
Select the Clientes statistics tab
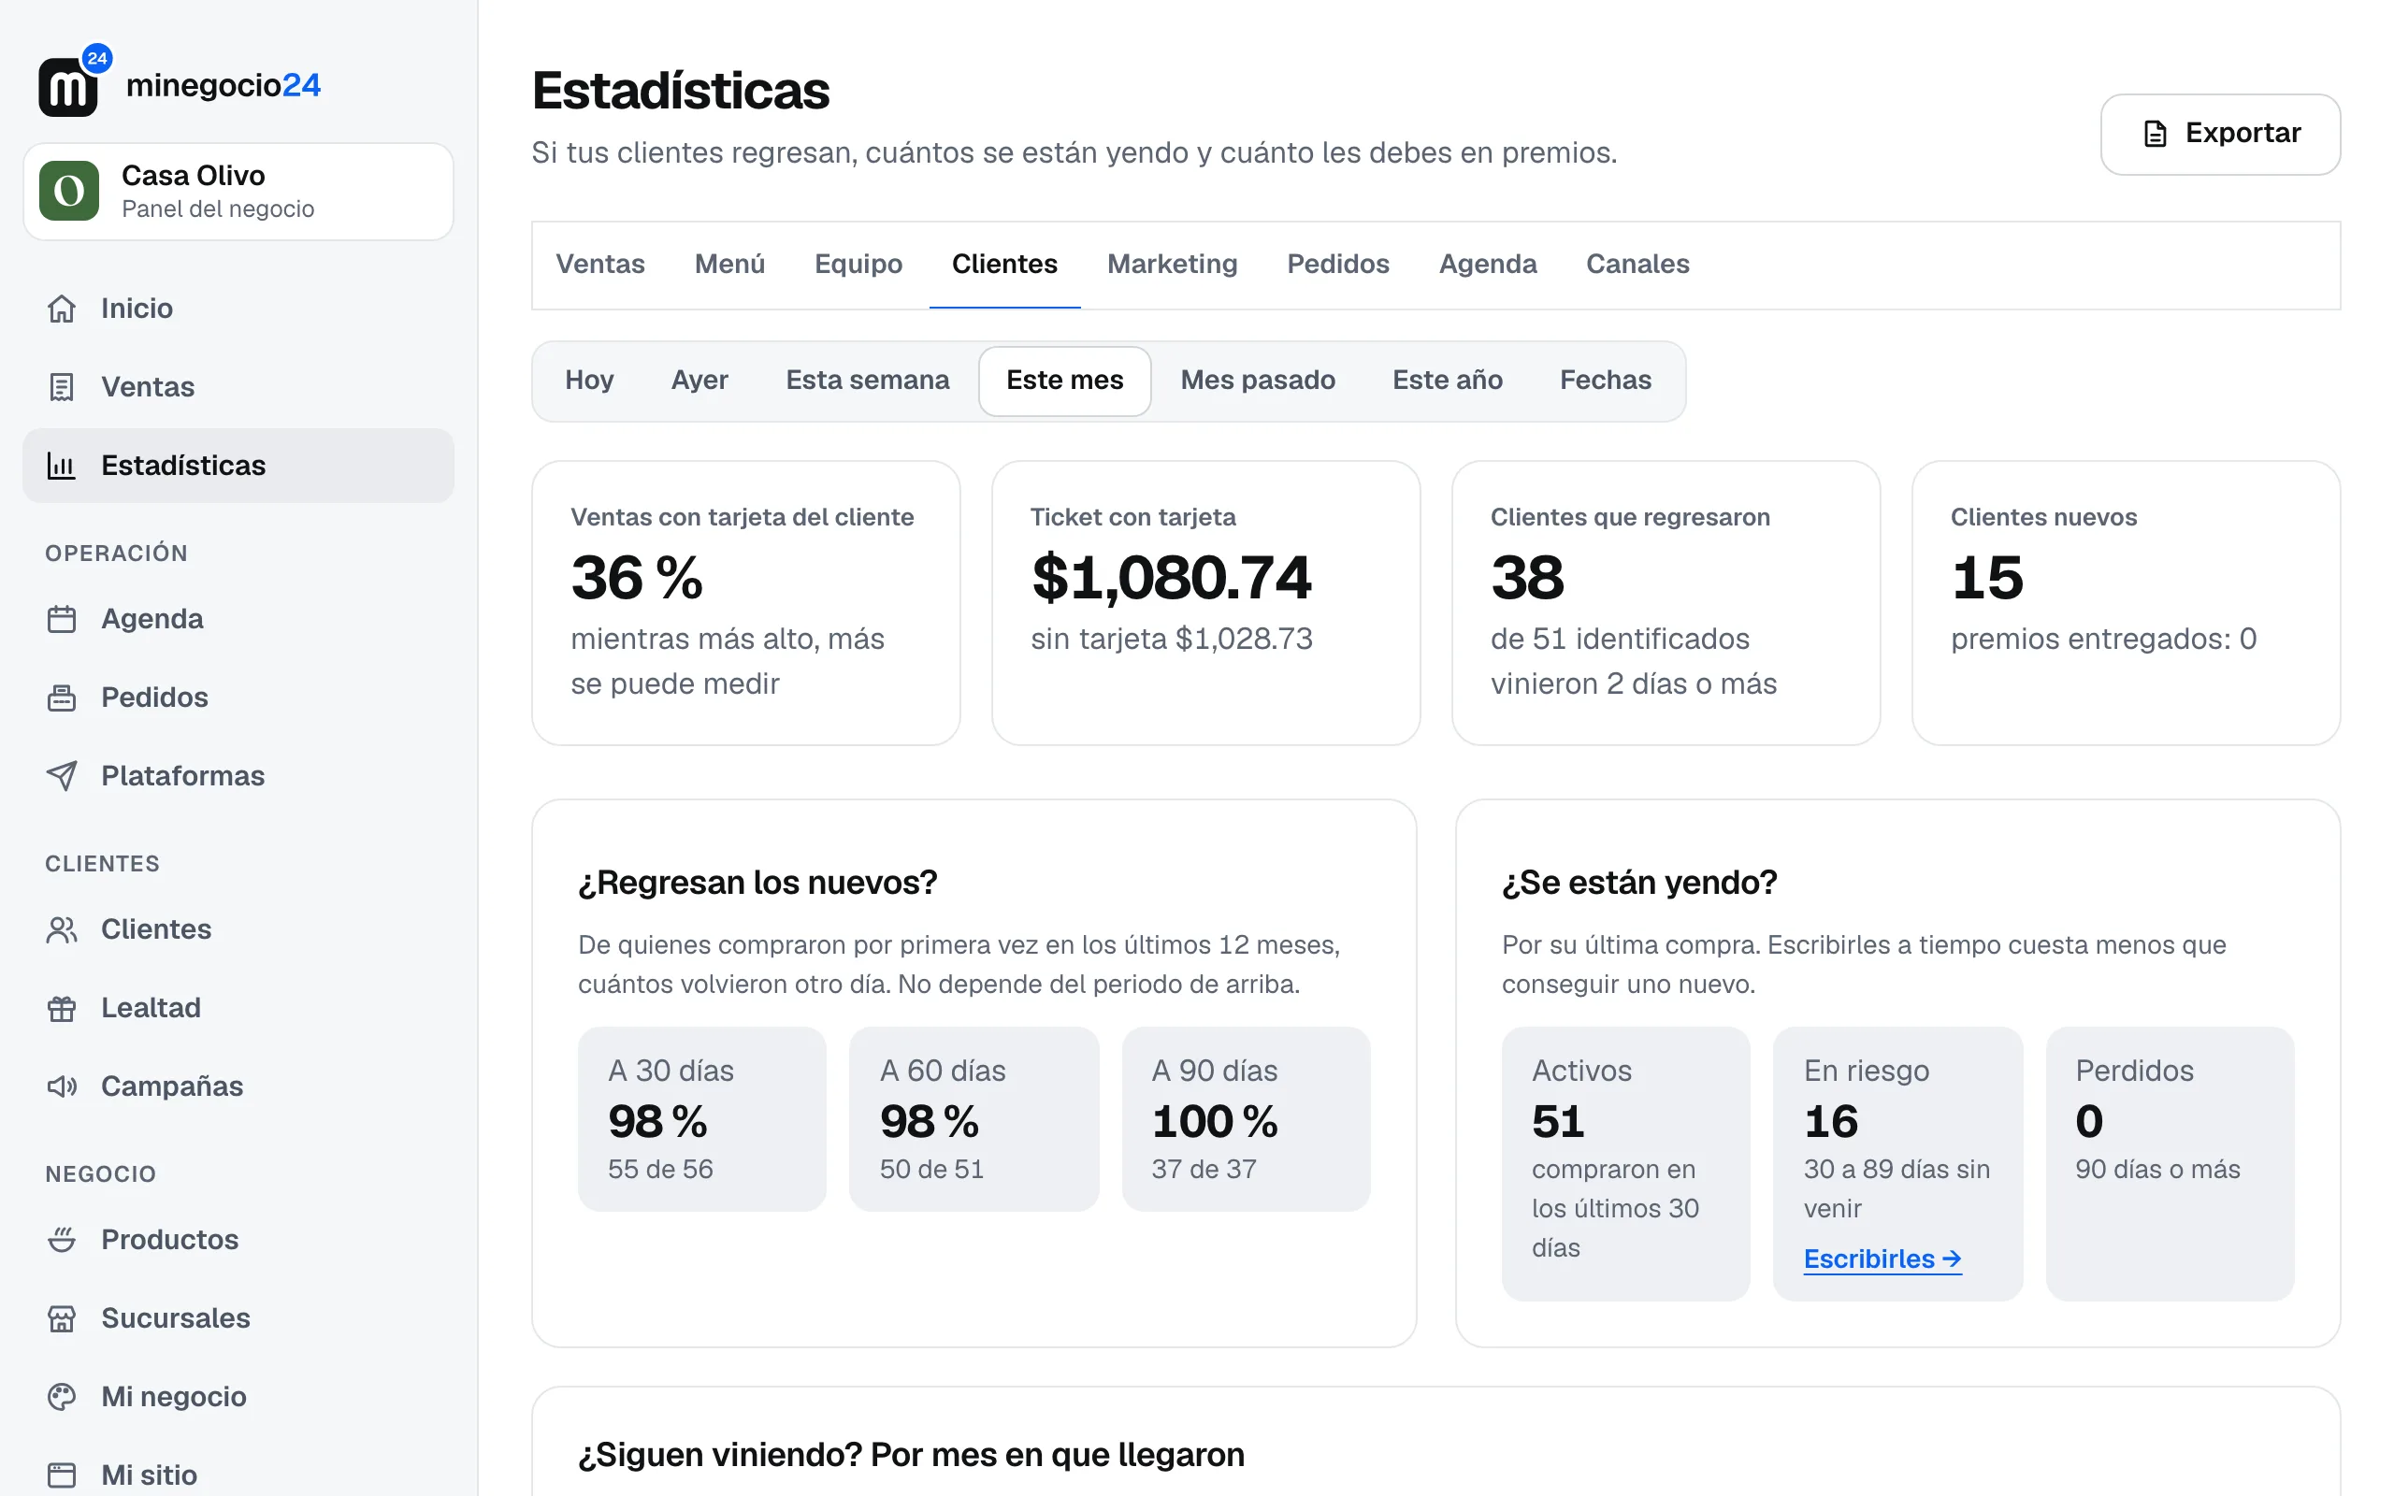1004,265
